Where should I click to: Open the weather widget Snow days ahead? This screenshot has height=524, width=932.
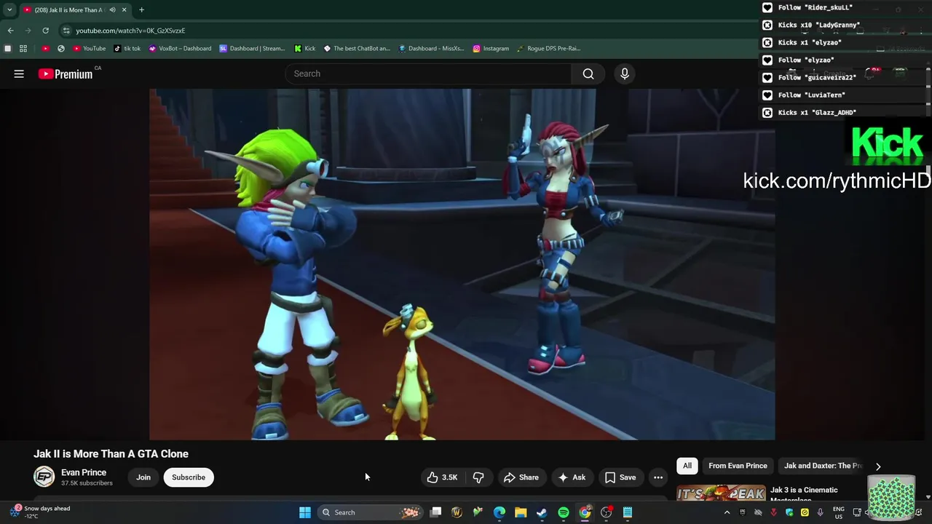click(x=42, y=512)
